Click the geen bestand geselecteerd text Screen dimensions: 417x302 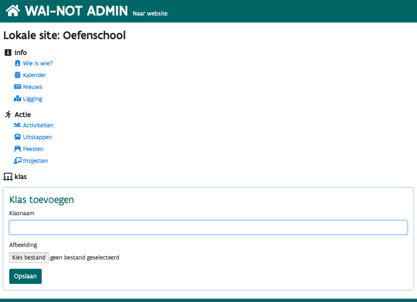tap(85, 257)
